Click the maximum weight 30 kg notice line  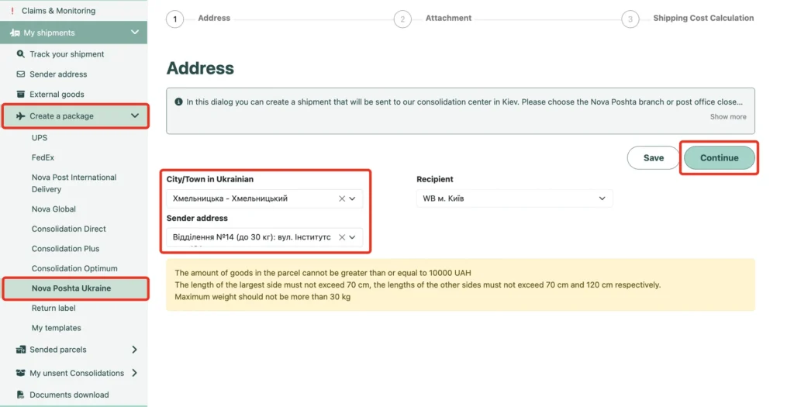point(262,297)
